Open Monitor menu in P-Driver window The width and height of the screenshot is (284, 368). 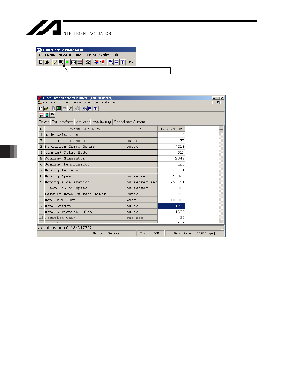click(x=77, y=103)
